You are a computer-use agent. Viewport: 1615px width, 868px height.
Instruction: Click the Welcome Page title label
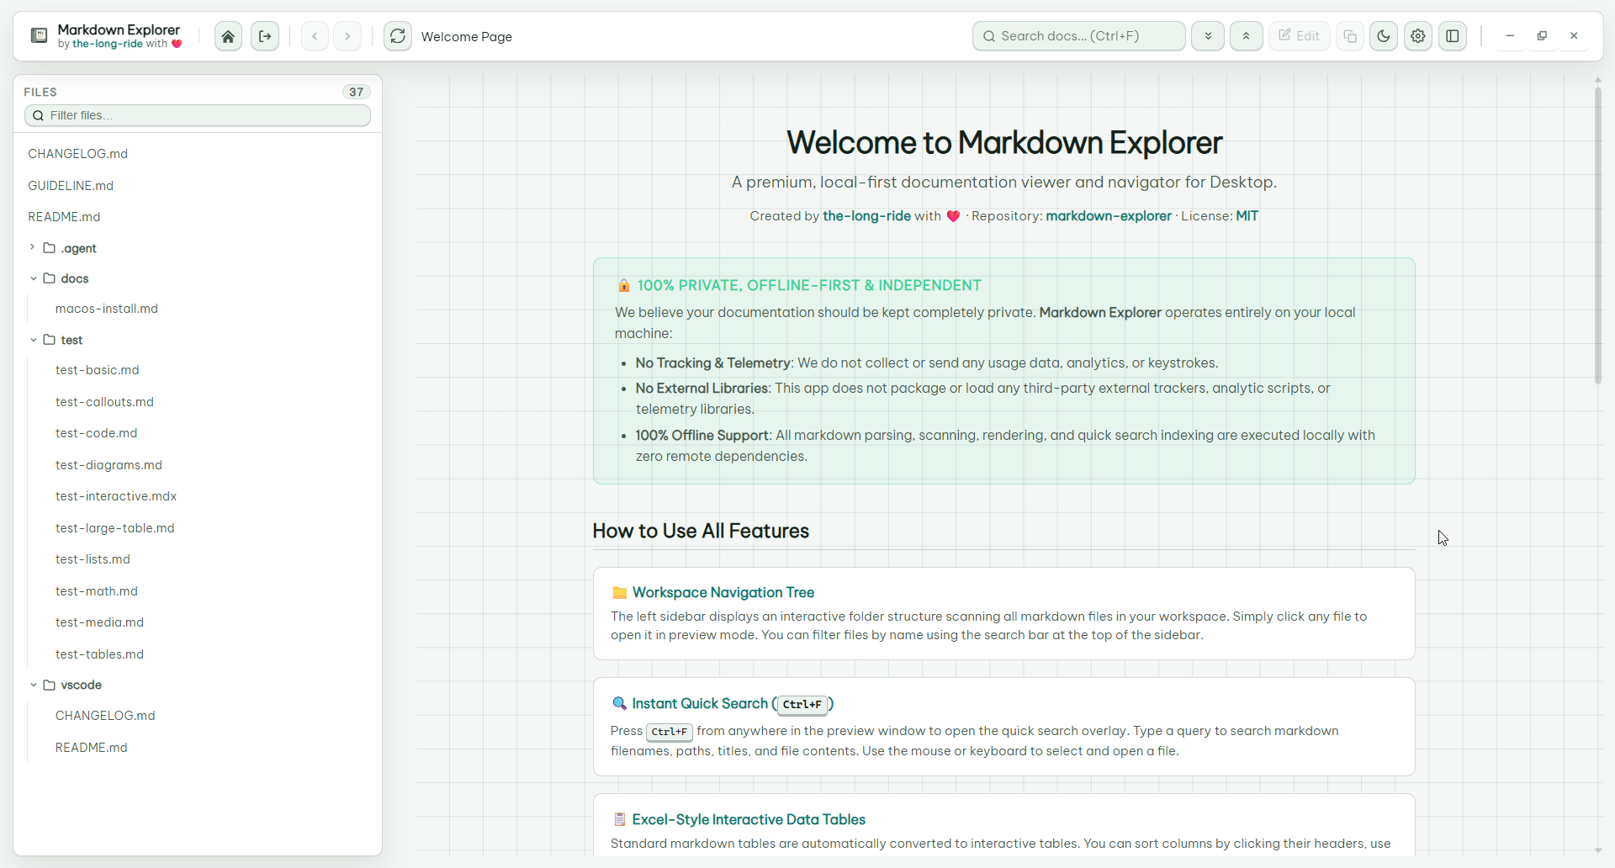pyautogui.click(x=467, y=36)
